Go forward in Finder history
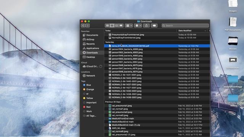The height and width of the screenshot is (137, 244). point(87,25)
